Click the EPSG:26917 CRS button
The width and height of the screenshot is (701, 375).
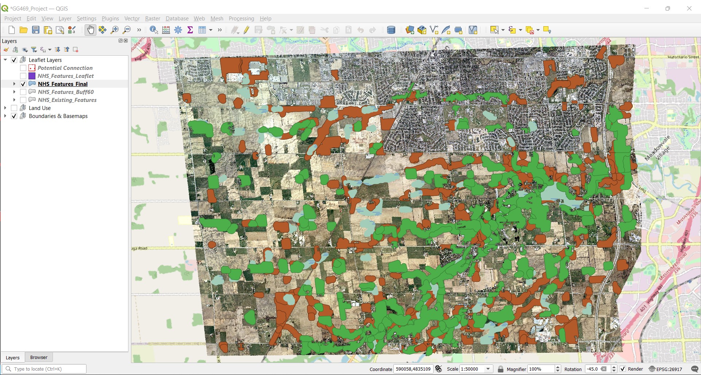(665, 369)
